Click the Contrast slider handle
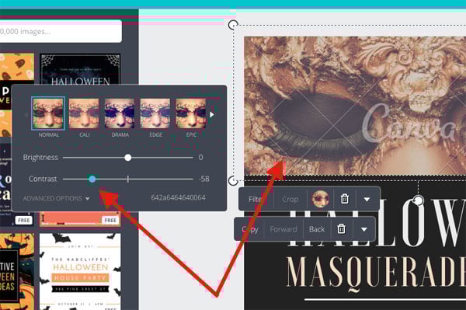 [x=92, y=179]
